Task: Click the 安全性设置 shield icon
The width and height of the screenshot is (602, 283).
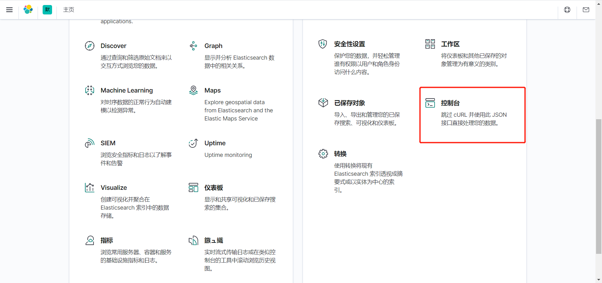Action: 323,44
